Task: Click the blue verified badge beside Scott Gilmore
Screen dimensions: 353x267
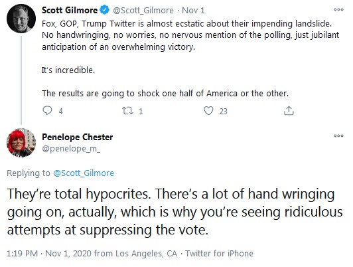Action: (x=104, y=10)
